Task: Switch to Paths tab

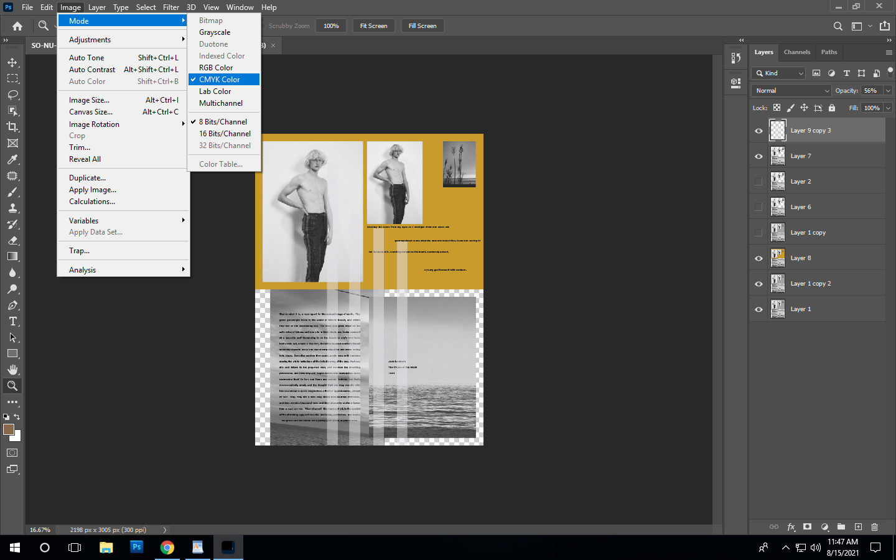Action: pos(829,52)
